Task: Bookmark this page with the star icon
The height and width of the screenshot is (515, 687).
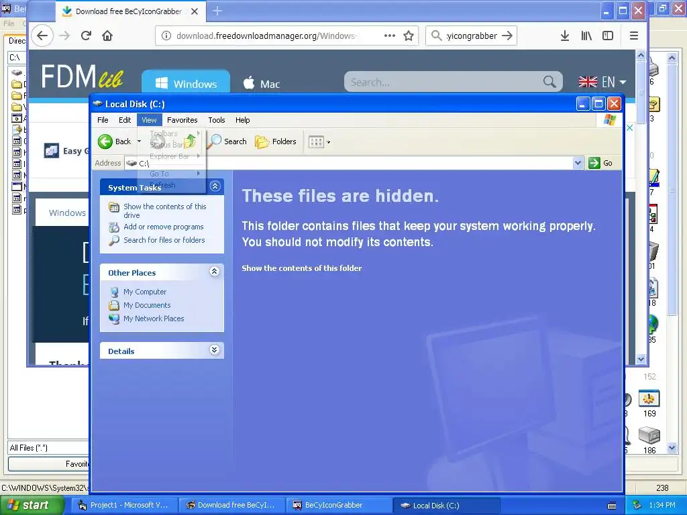Action: [x=409, y=36]
